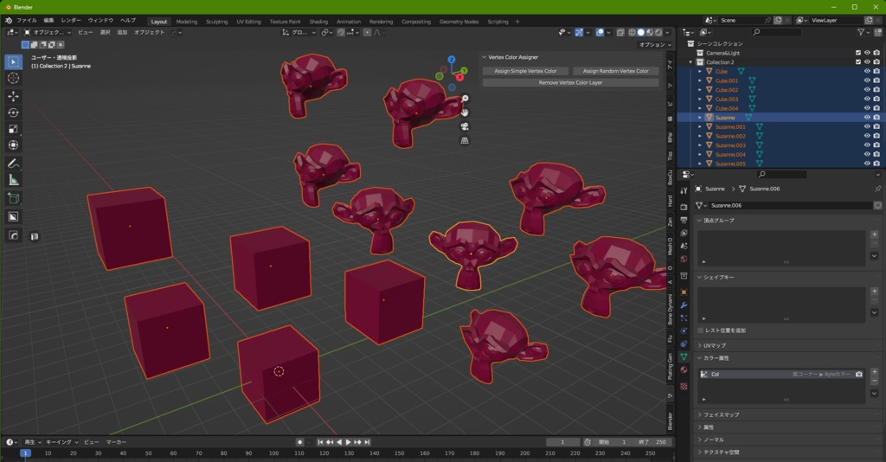886x462 pixels.
Task: Open the レンダー menu
Action: point(71,21)
